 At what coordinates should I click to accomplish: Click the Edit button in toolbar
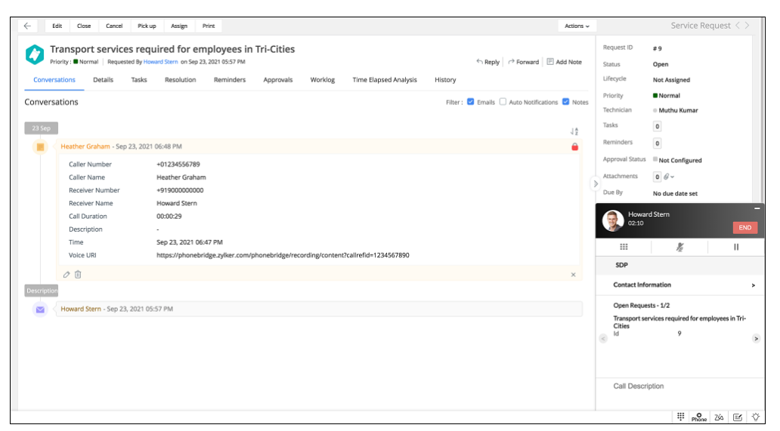[57, 26]
